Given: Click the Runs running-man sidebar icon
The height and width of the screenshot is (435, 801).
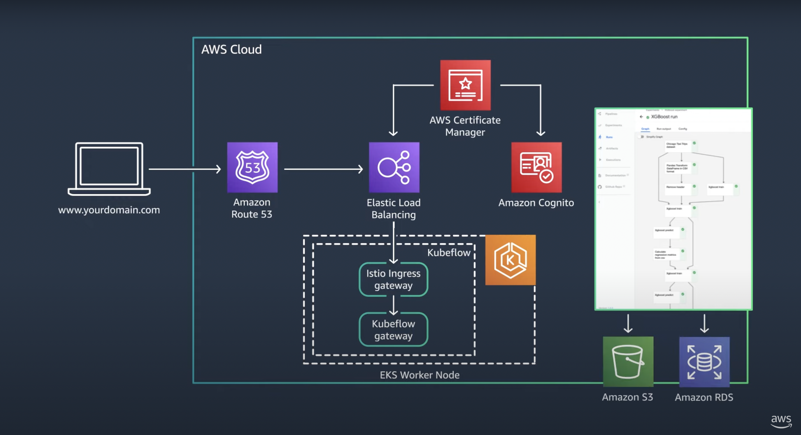Looking at the screenshot, I should click(599, 137).
